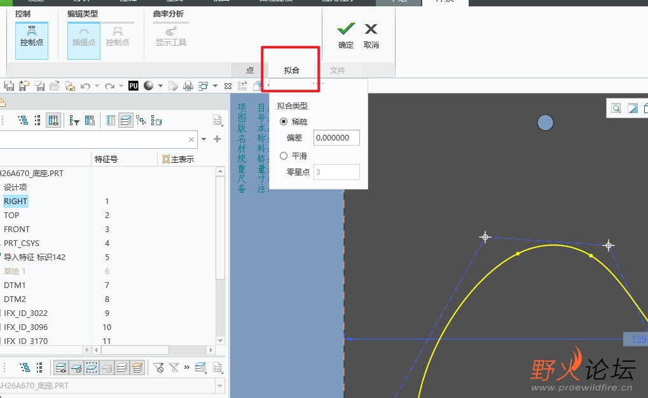Select FRONT datum in model tree

tap(17, 230)
